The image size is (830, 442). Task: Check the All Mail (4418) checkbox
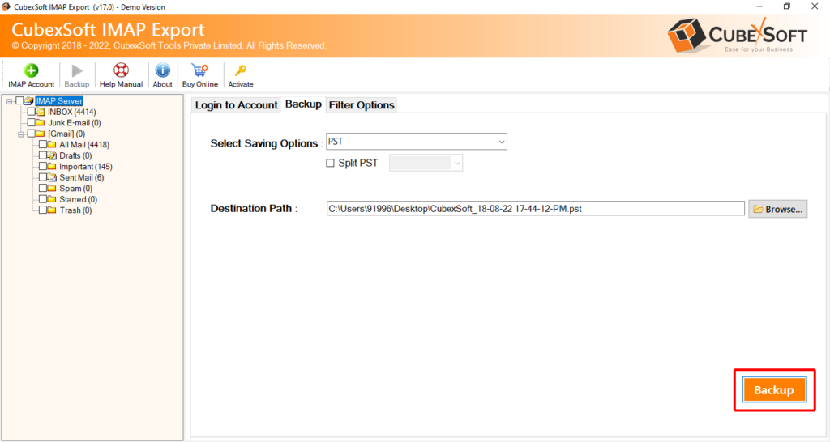coord(43,144)
